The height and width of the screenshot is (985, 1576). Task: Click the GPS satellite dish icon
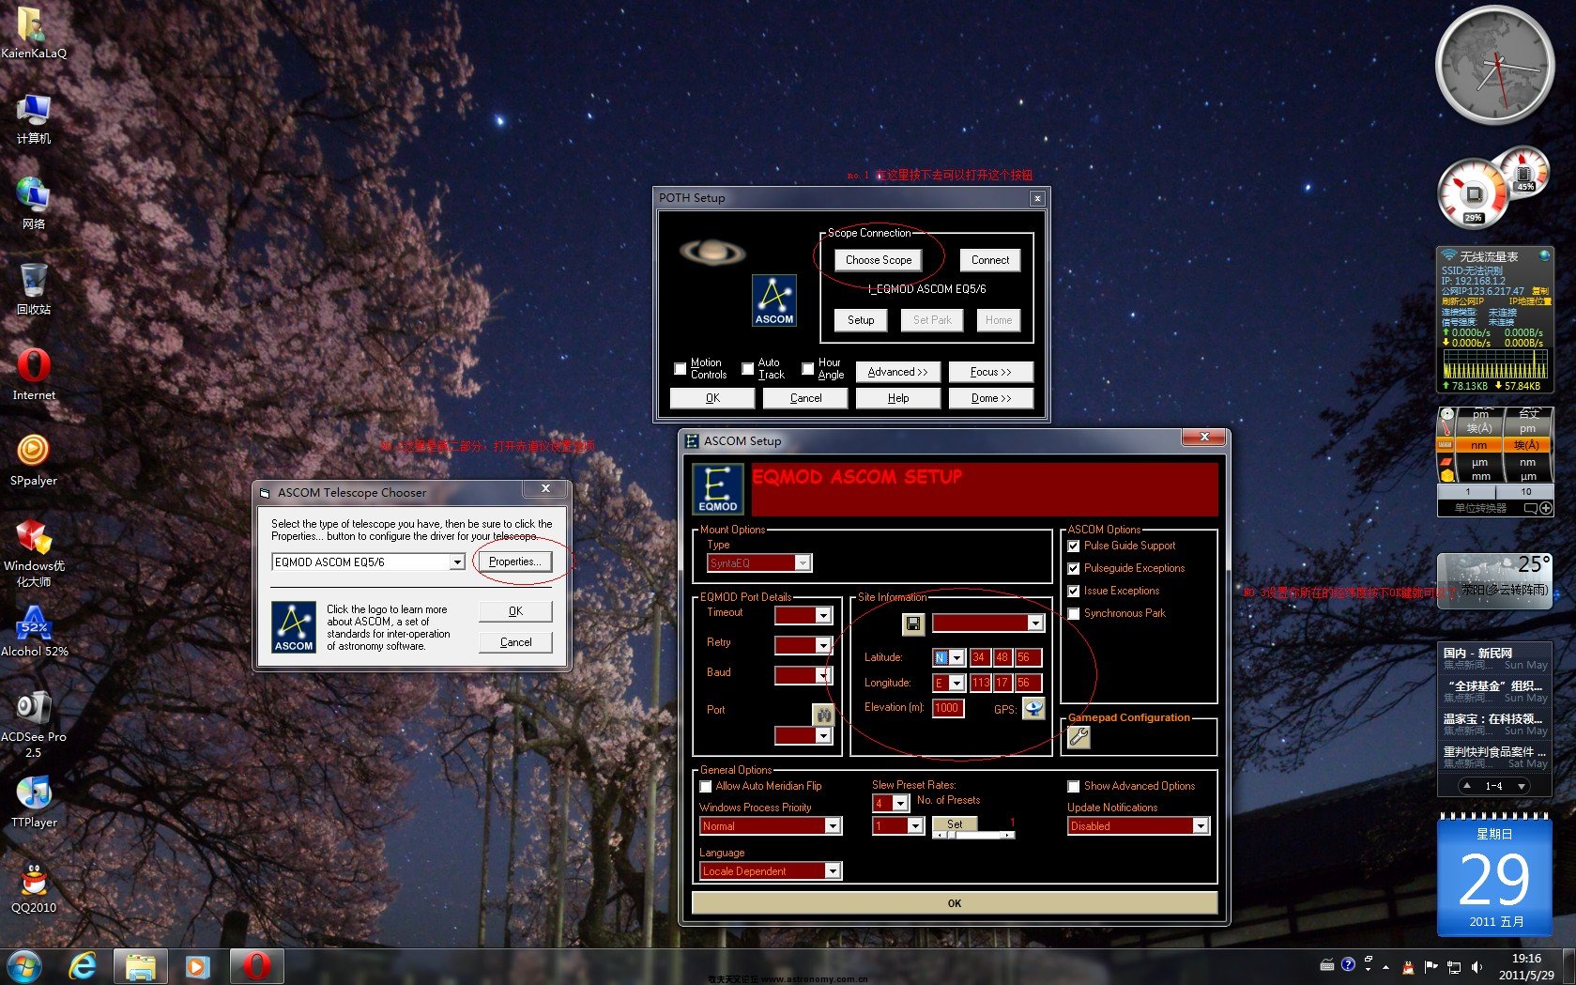pos(1033,709)
